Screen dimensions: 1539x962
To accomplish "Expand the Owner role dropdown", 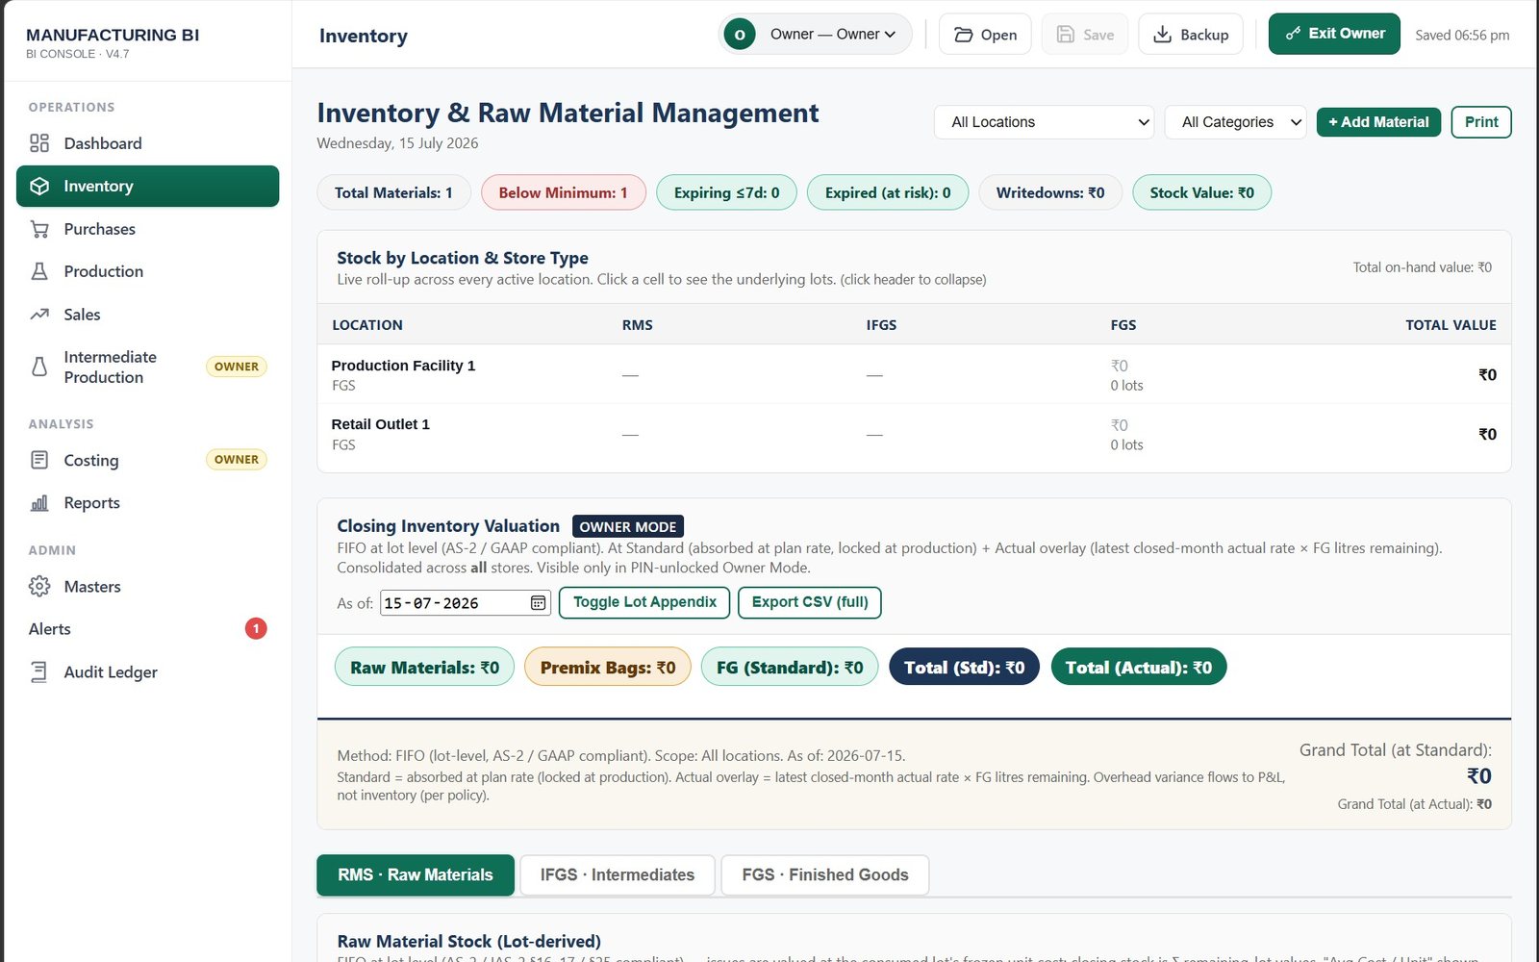I will click(x=816, y=35).
